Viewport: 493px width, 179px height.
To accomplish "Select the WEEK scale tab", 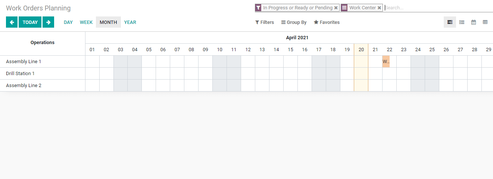I will coord(86,22).
